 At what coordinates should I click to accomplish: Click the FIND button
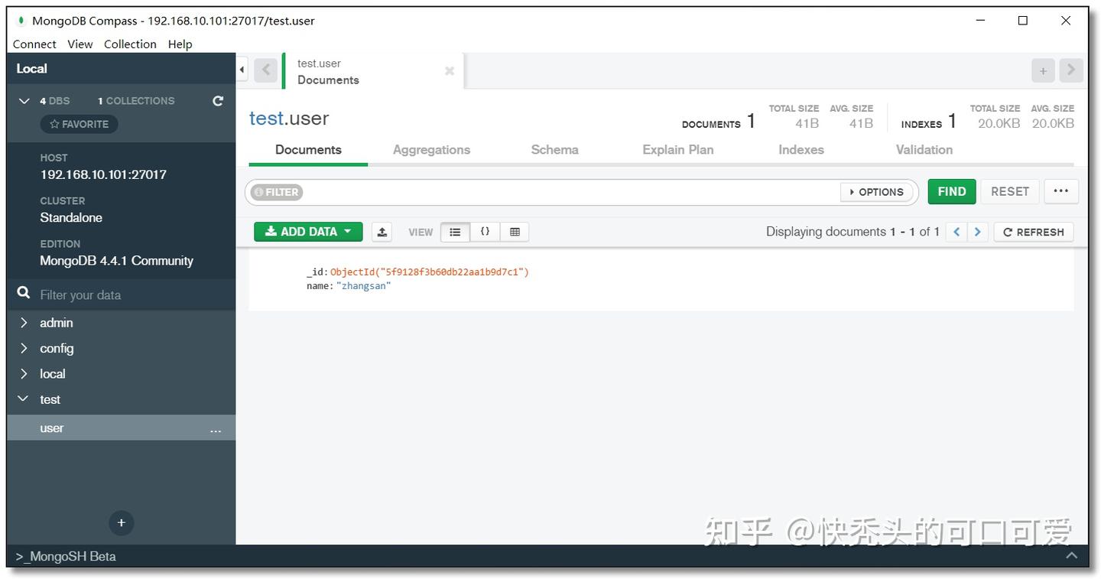951,191
